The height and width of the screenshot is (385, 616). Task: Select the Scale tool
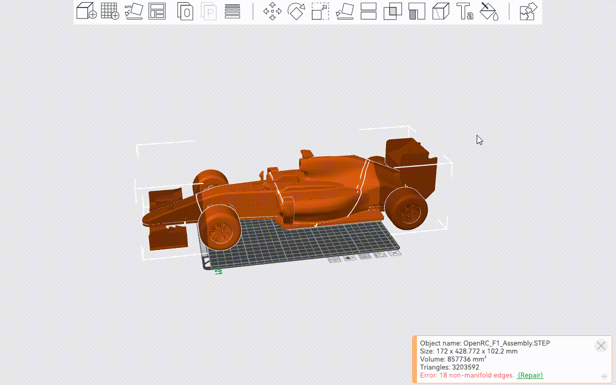pyautogui.click(x=320, y=11)
